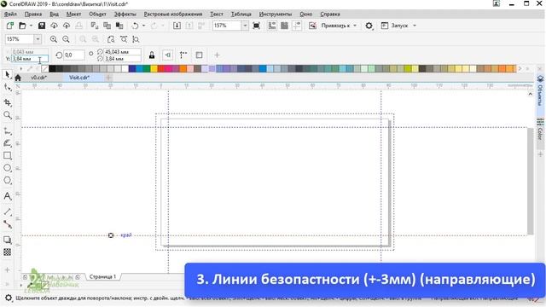Select the Polygon tool in the toolbox
The image size is (546, 307).
pos(8,180)
